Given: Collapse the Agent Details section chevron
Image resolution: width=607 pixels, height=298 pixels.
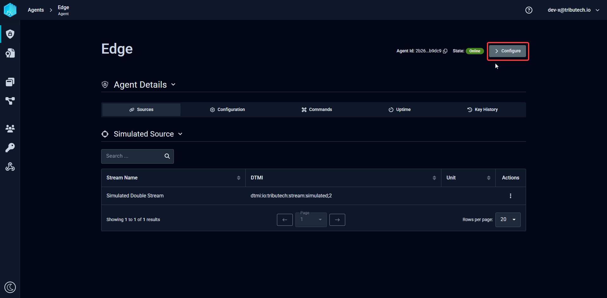Looking at the screenshot, I should (173, 85).
